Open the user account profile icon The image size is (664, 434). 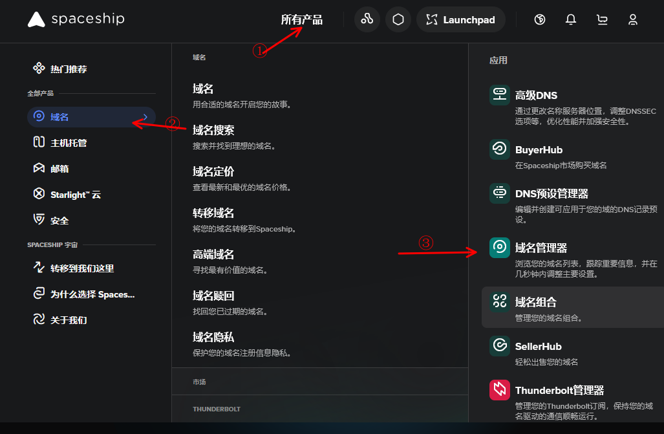click(633, 20)
